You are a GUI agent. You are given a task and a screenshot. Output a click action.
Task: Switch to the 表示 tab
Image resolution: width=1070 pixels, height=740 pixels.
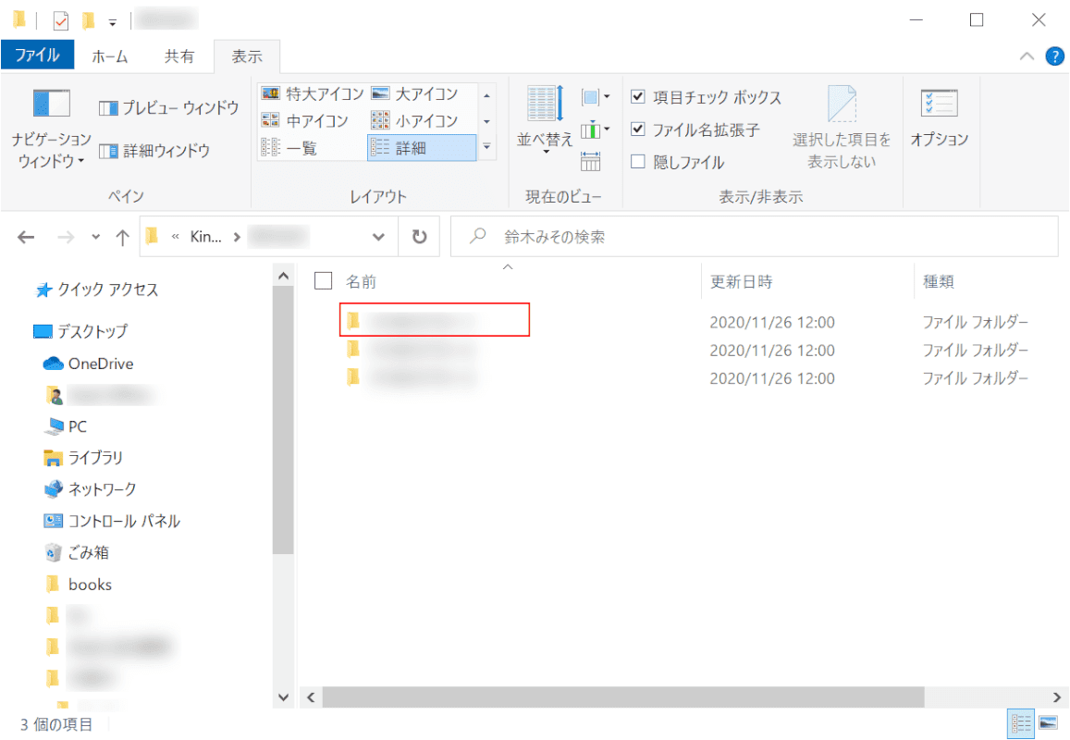[x=247, y=56]
